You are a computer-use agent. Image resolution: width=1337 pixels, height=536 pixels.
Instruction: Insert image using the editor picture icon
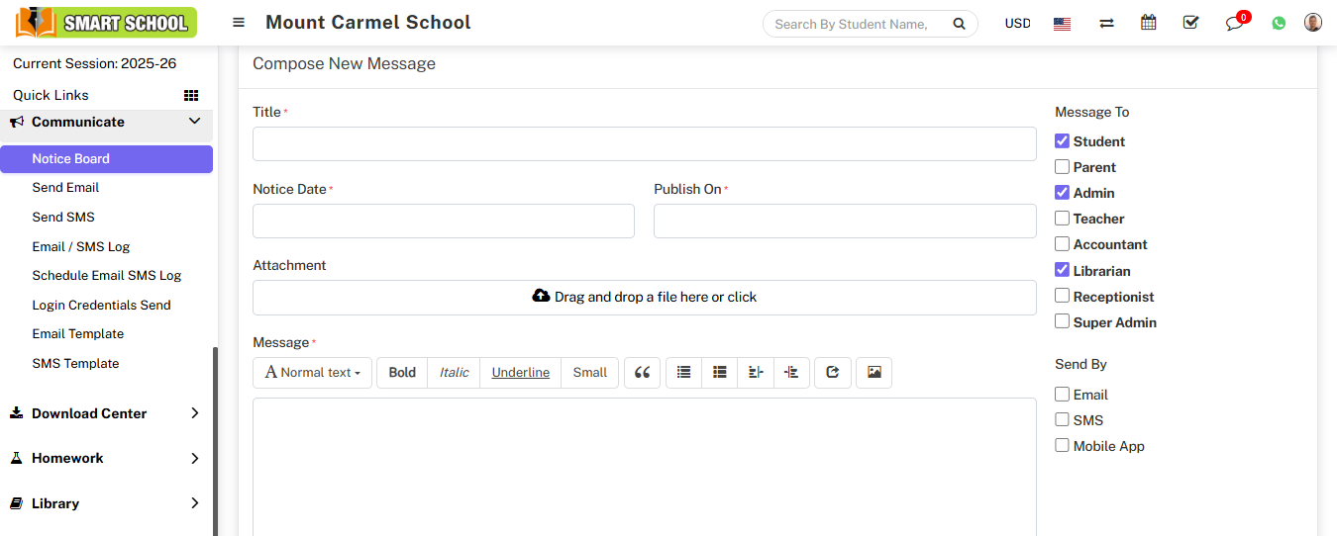[874, 373]
